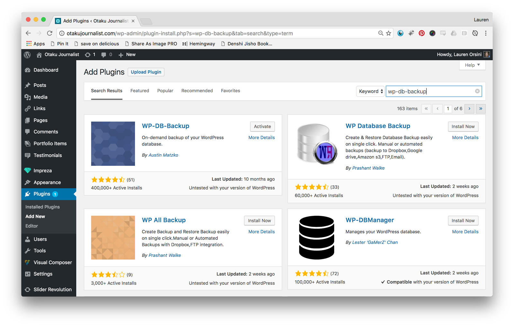This screenshot has width=514, height=327.
Task: Click the WordPress logo in admin bar
Action: [x=27, y=55]
